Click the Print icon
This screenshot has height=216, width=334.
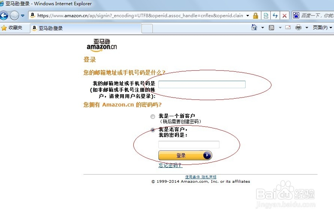(x=298, y=27)
